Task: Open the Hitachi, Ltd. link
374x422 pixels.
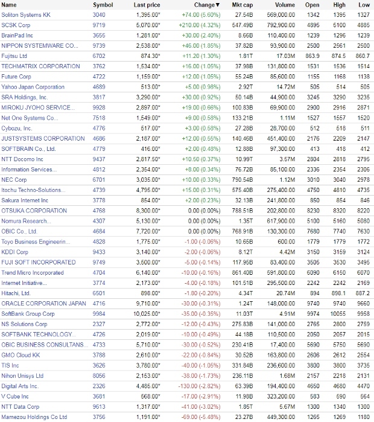Action: (x=16, y=293)
